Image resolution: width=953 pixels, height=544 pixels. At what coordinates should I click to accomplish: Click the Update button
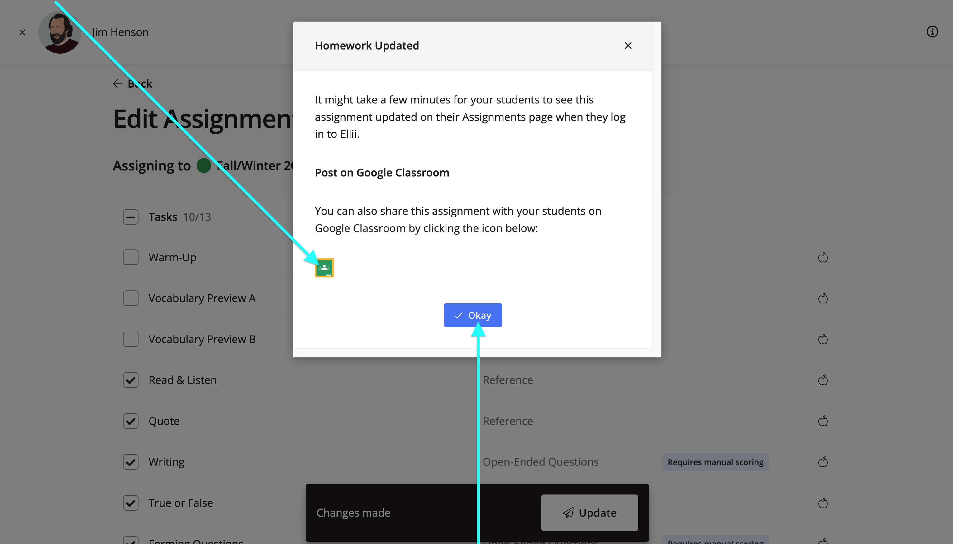tap(589, 512)
